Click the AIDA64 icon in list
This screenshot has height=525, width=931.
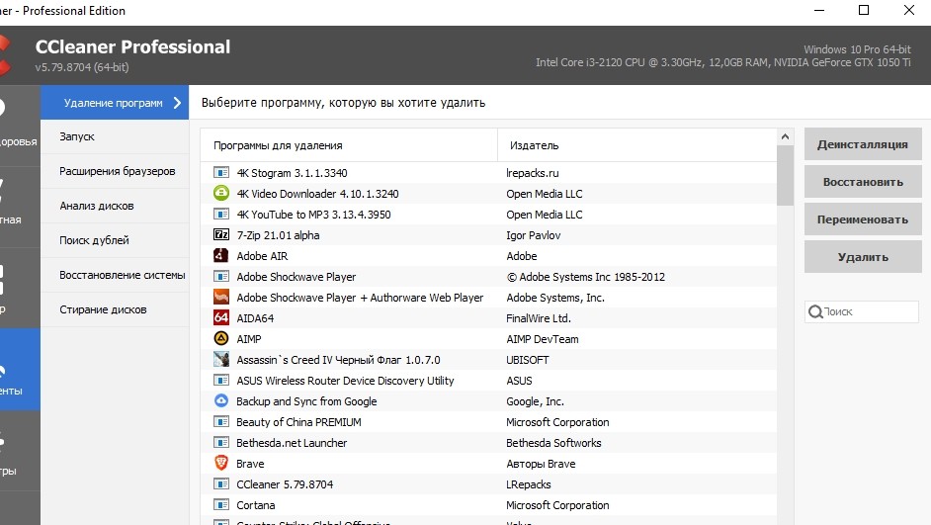(x=221, y=318)
